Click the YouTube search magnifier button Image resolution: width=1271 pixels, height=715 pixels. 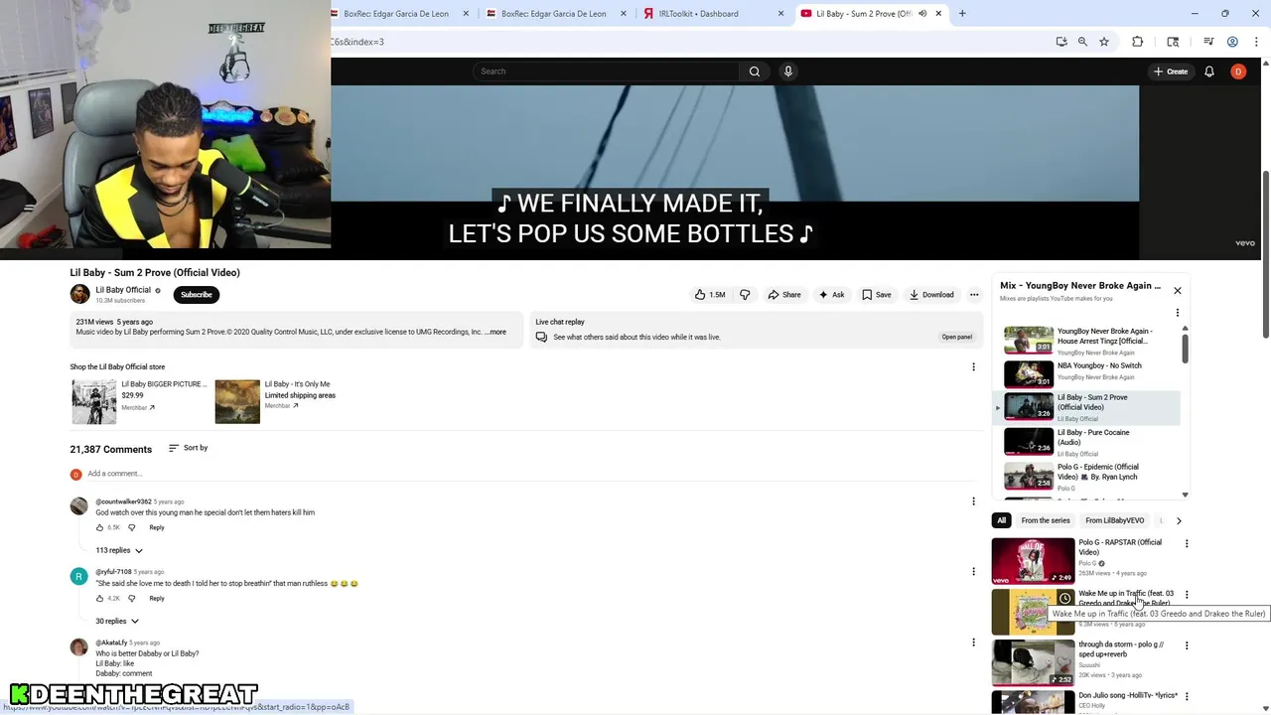tap(755, 71)
